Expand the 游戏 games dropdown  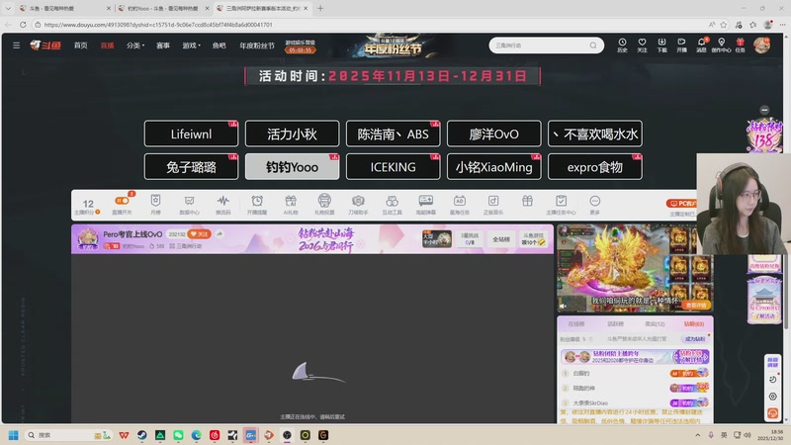pyautogui.click(x=191, y=45)
